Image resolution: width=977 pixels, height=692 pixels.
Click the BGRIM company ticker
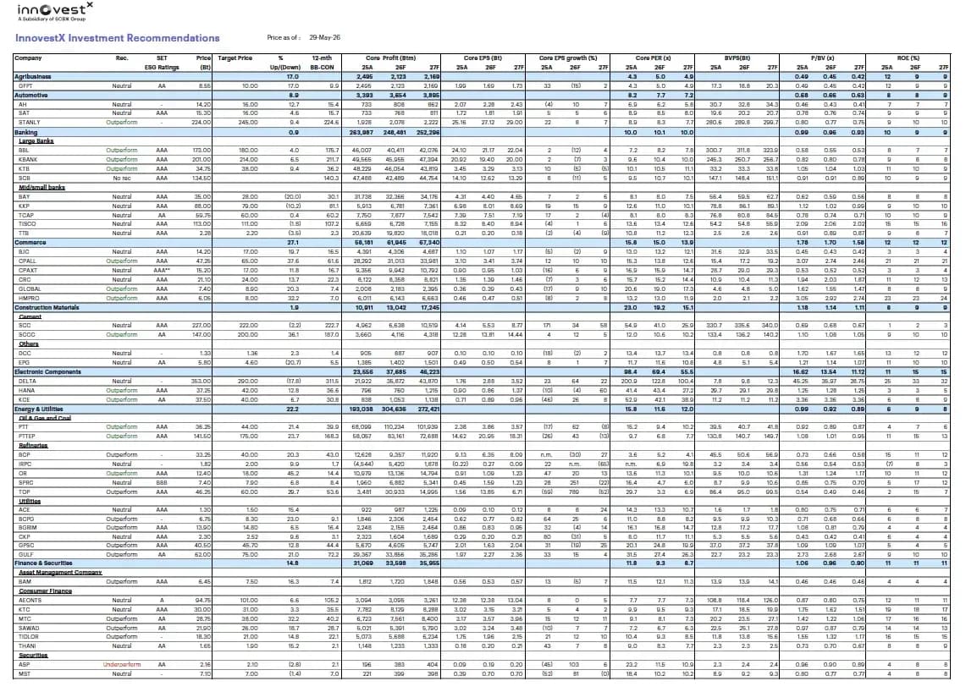[x=28, y=528]
